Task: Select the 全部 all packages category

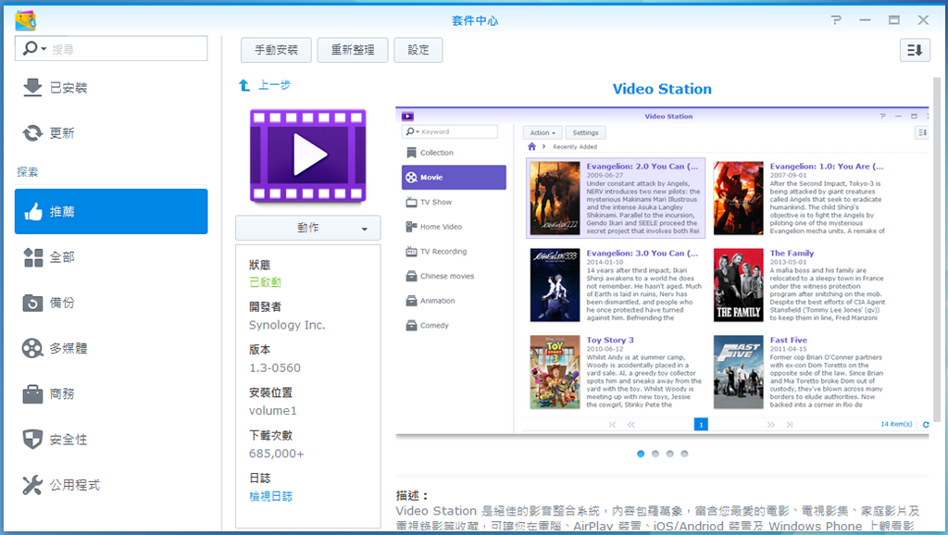Action: [111, 257]
